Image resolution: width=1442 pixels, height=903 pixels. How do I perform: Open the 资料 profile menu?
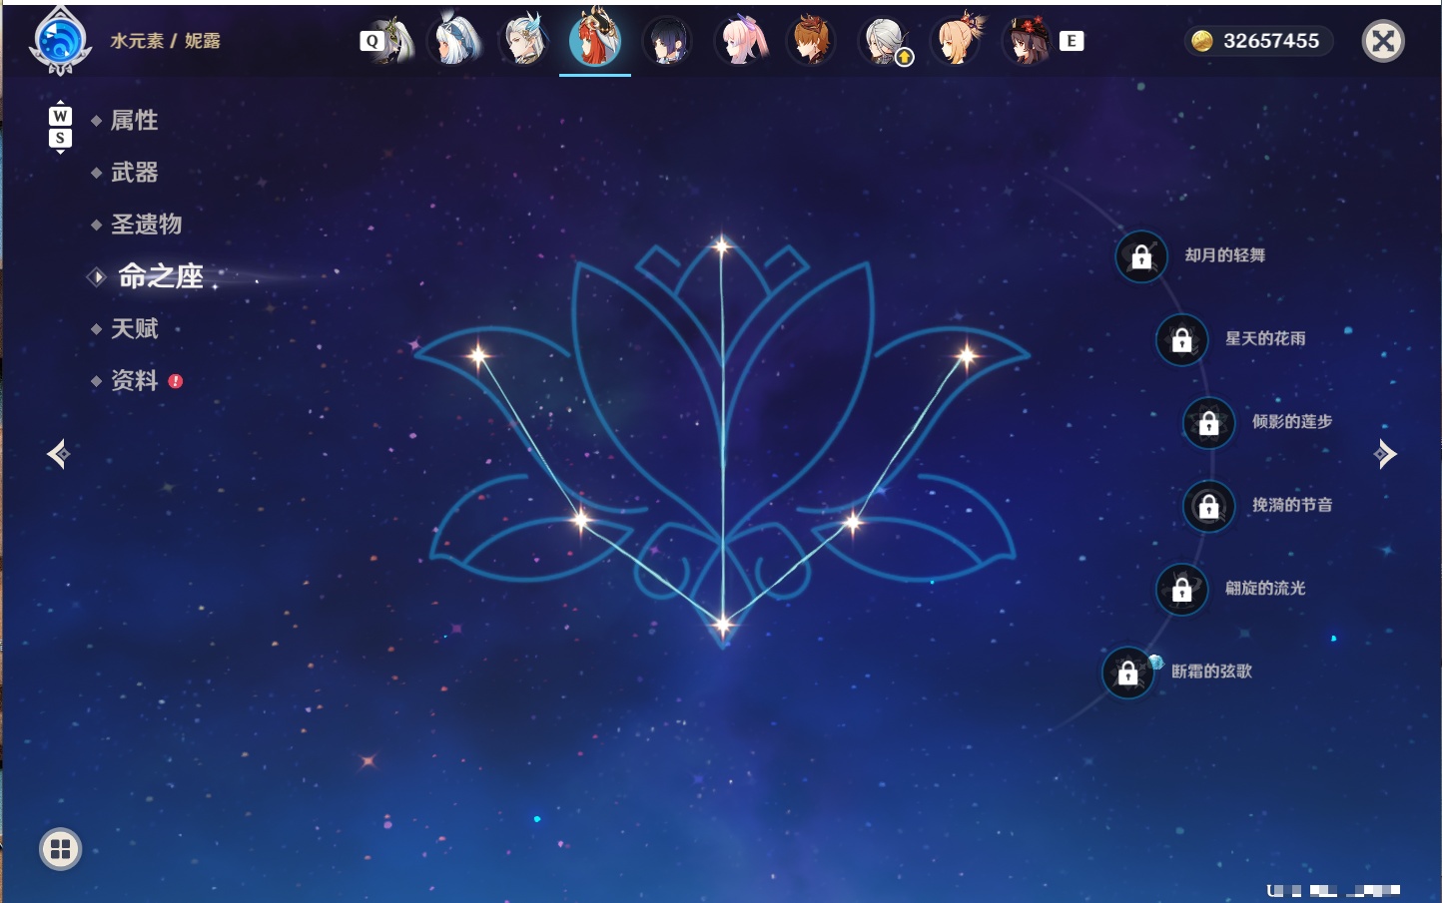tap(136, 380)
